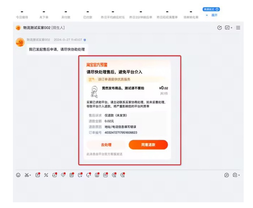
Task: Click the refund amount 0.02元
Action: [109, 121]
